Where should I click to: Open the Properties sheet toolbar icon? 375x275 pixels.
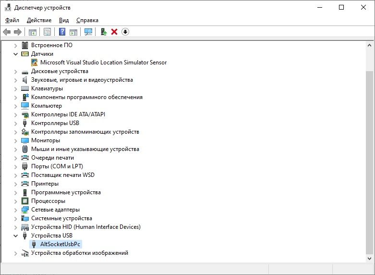pyautogui.click(x=48, y=32)
